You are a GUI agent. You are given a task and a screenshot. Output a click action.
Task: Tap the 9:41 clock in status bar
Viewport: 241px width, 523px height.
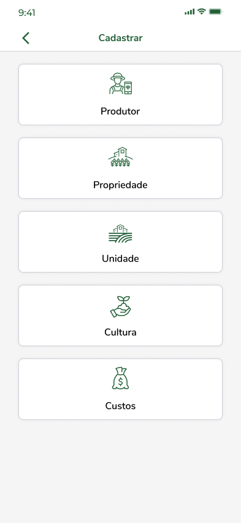(x=26, y=13)
